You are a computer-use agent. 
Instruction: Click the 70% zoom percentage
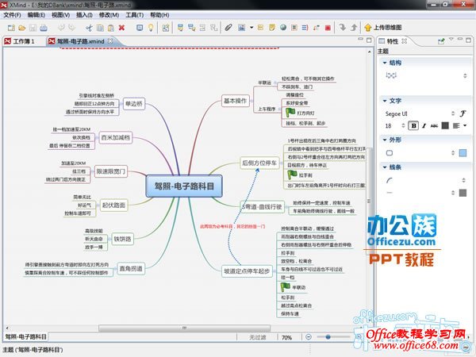click(x=287, y=337)
